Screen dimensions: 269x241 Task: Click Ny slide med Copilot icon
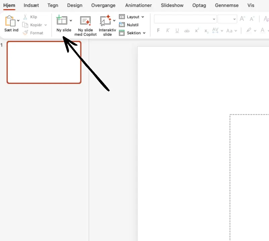tap(86, 21)
